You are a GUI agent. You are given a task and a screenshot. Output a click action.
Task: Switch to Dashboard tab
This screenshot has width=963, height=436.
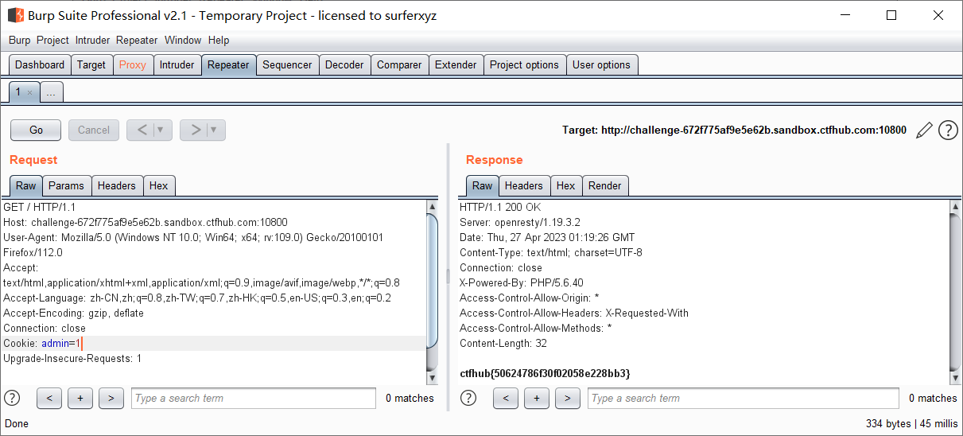click(x=40, y=65)
